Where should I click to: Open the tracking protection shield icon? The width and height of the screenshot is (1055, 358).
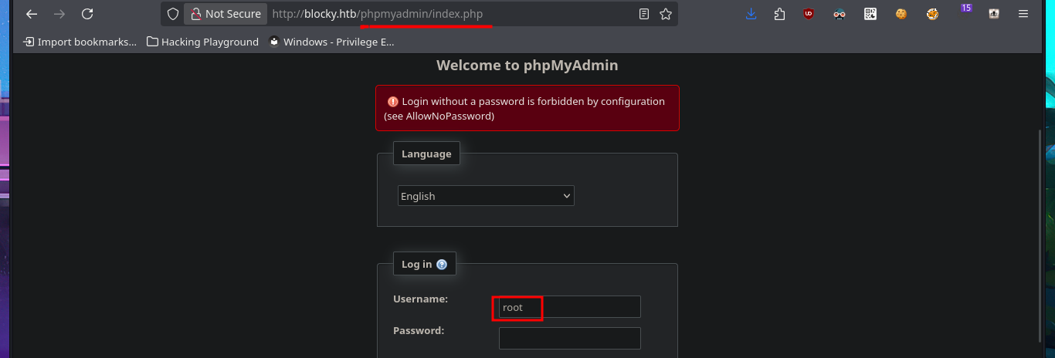173,14
